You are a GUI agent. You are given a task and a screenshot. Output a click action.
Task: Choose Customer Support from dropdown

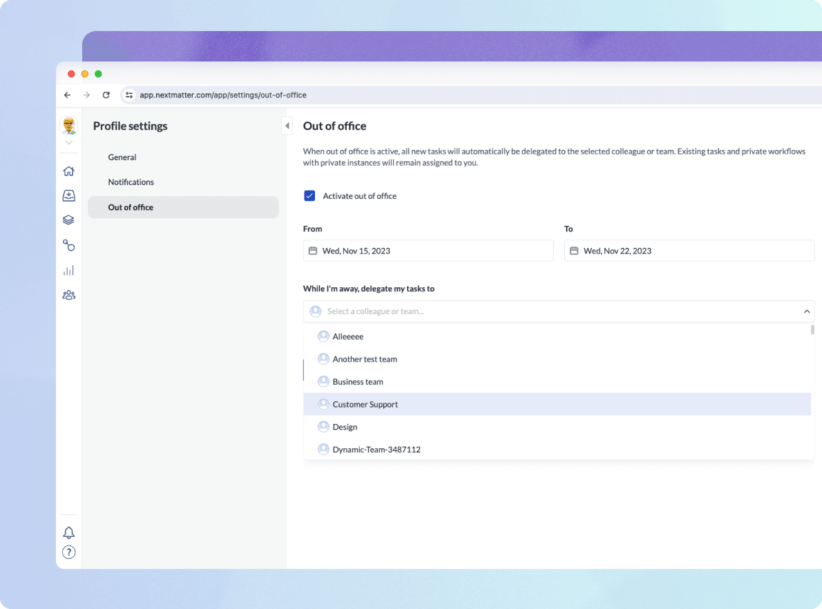click(x=557, y=404)
